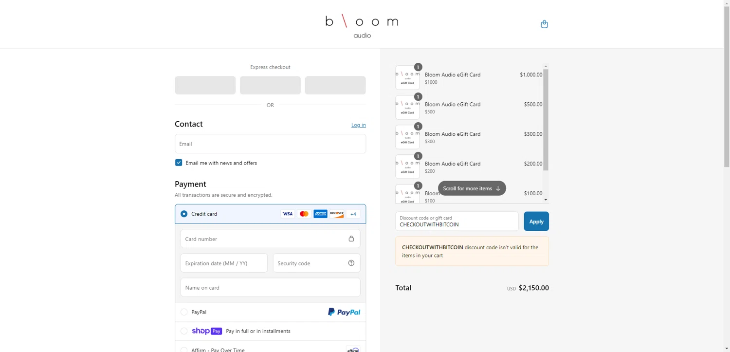Click the $200.00 price text

pyautogui.click(x=533, y=164)
